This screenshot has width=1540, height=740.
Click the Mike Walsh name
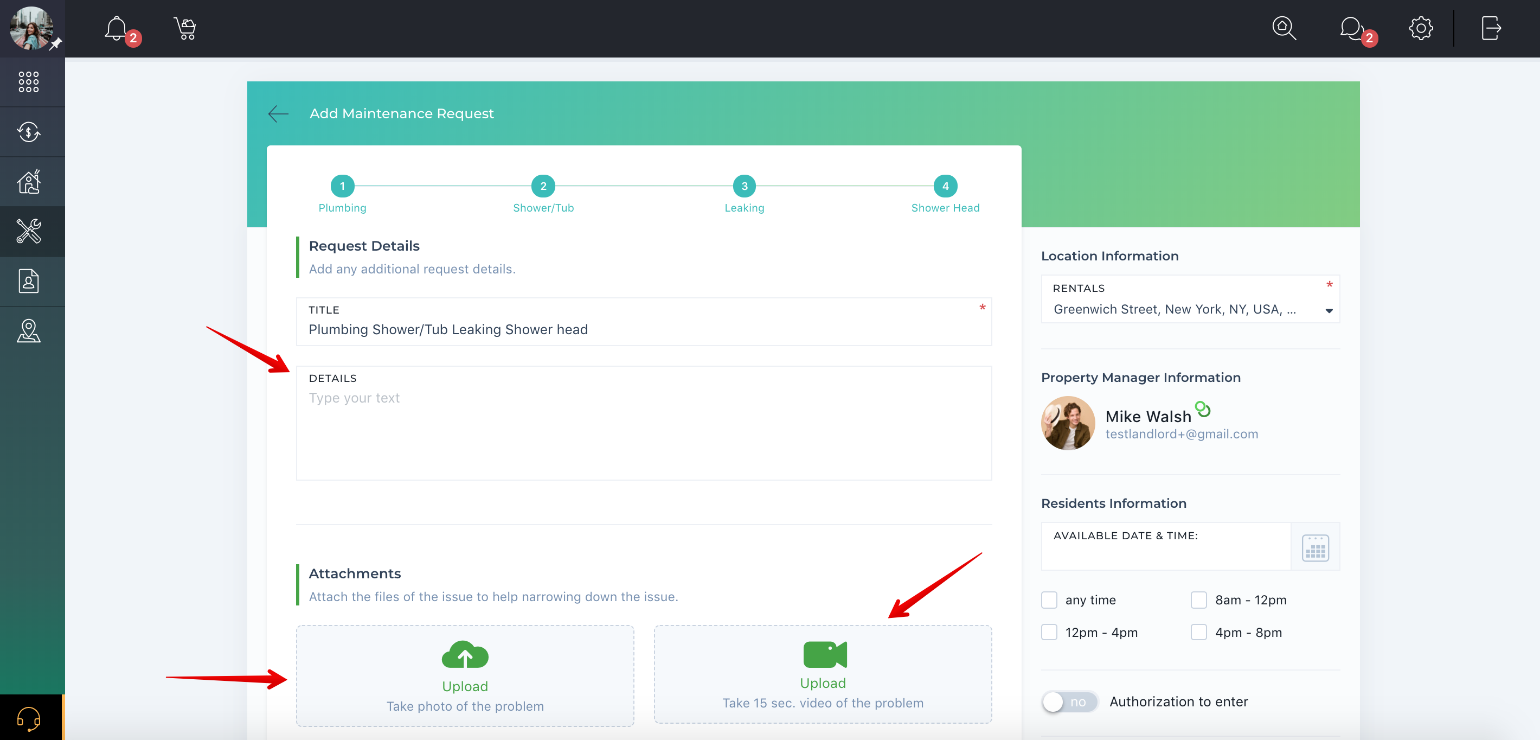coord(1148,416)
